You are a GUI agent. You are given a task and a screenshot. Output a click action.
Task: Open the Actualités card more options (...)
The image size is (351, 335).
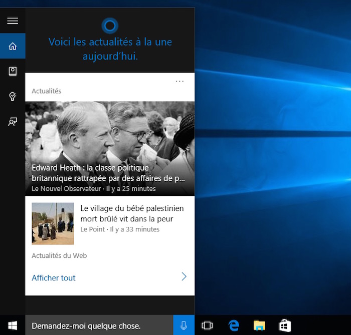point(180,81)
